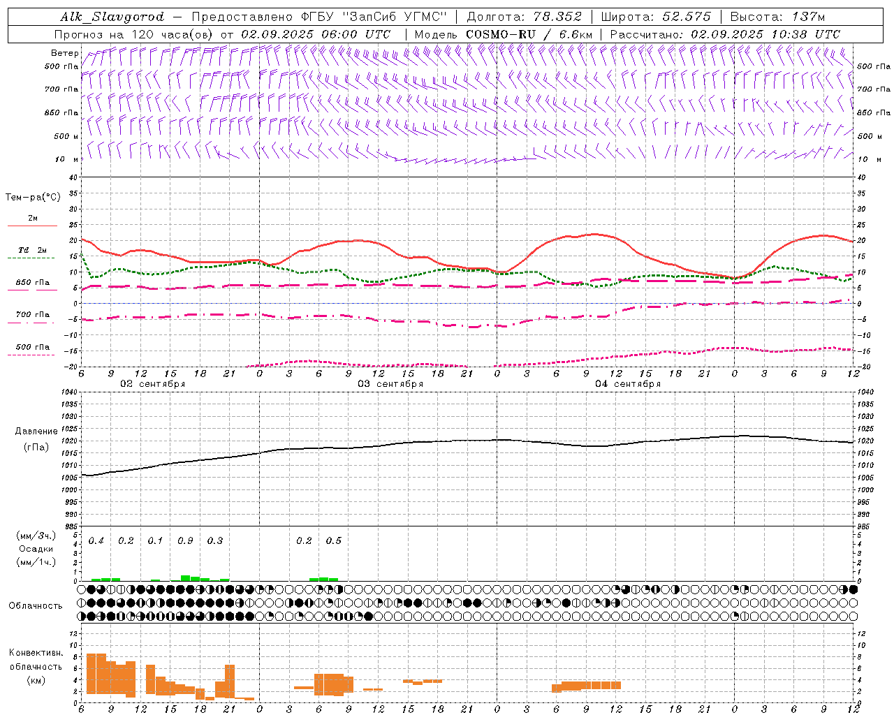Select the precipitation amount "0.3"

click(x=215, y=541)
